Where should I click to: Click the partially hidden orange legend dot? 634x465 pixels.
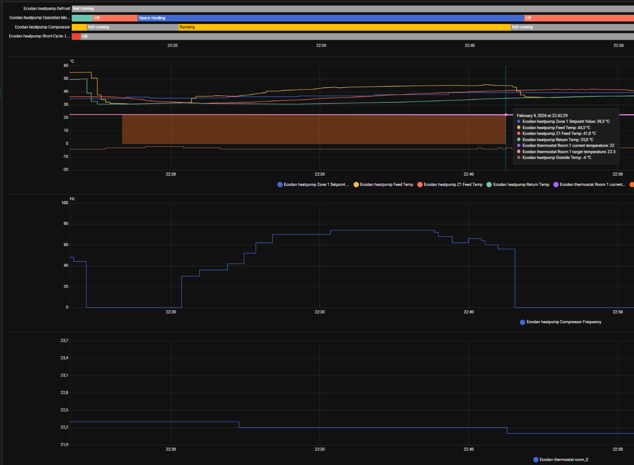click(x=632, y=185)
